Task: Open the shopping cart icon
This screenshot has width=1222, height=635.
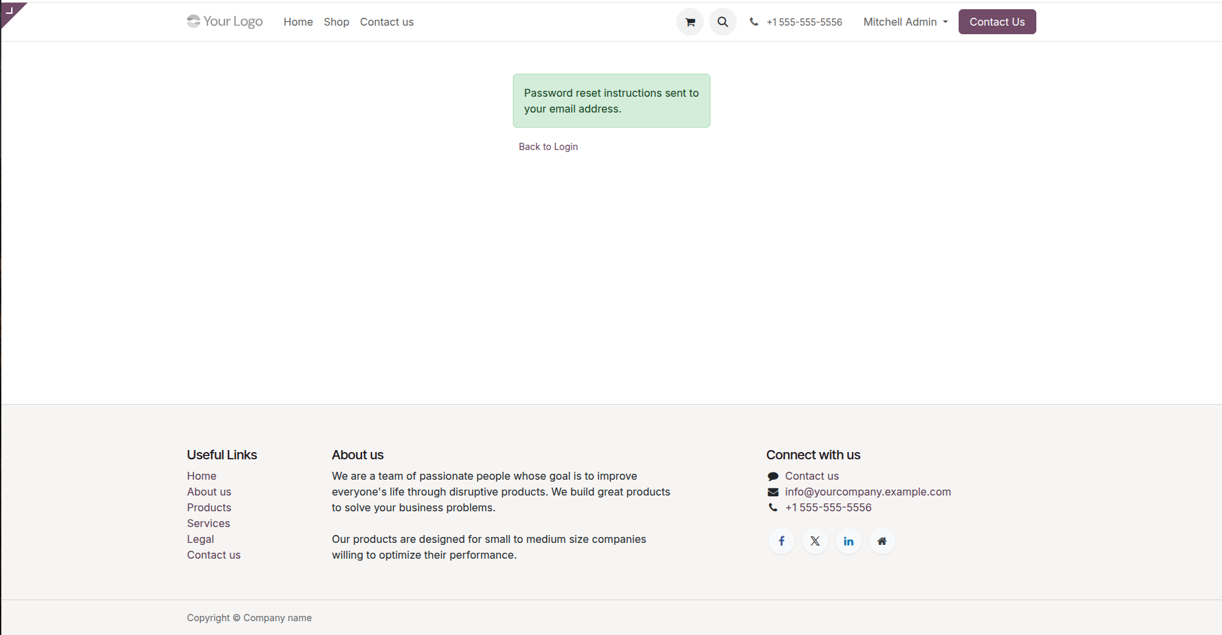Action: (689, 22)
